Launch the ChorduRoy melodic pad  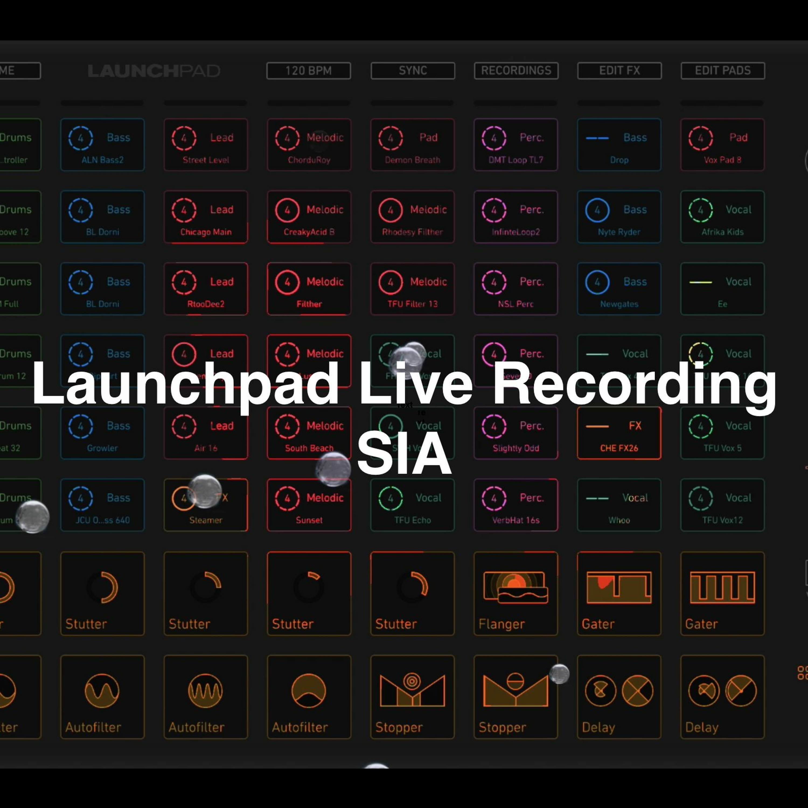(x=309, y=145)
